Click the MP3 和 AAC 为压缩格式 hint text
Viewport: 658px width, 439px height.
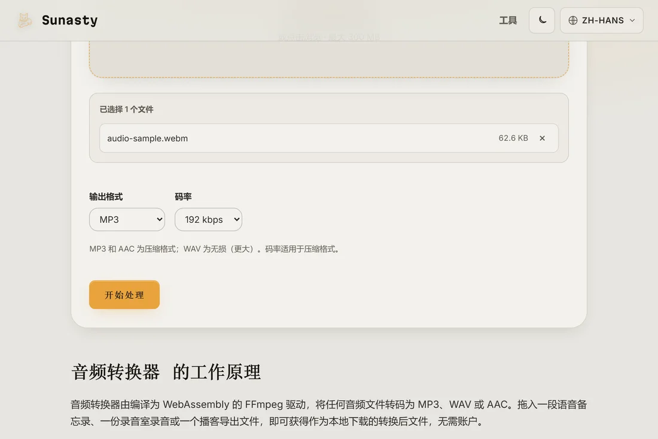point(215,249)
